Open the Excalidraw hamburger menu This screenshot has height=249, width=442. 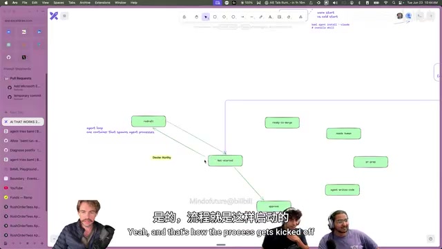(x=64, y=16)
